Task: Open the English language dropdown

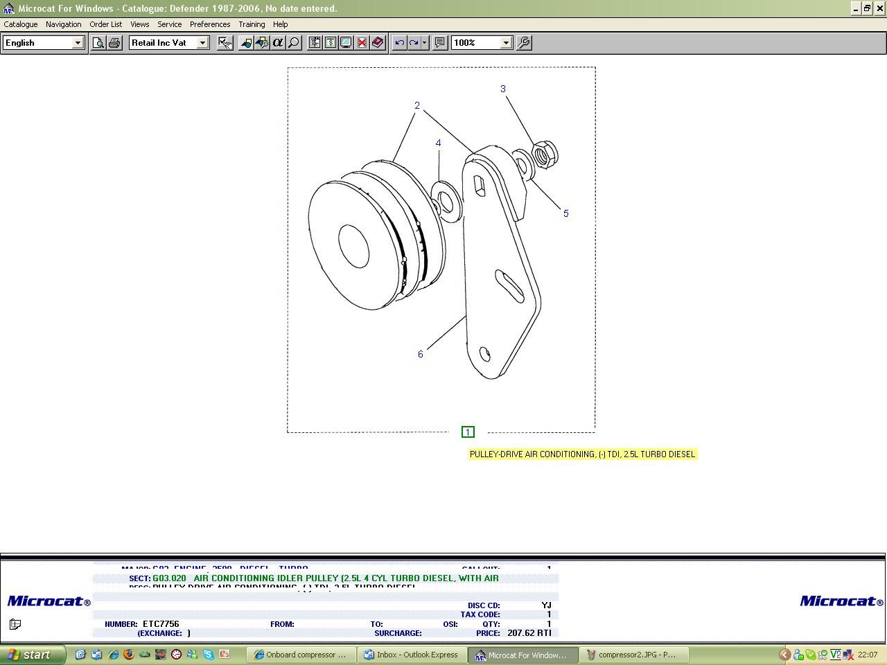Action: pos(78,43)
